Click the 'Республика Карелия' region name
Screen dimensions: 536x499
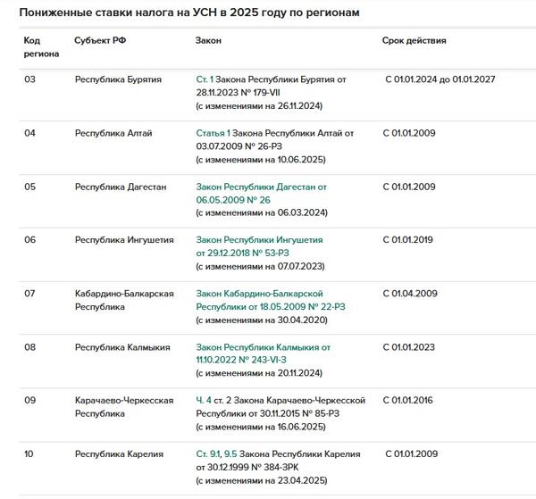pyautogui.click(x=118, y=453)
